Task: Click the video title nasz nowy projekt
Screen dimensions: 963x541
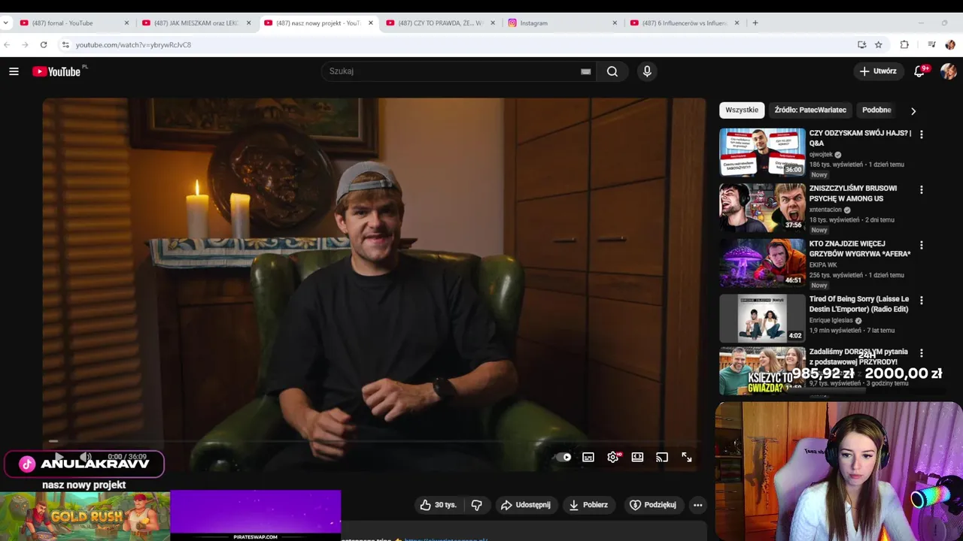Action: point(84,485)
